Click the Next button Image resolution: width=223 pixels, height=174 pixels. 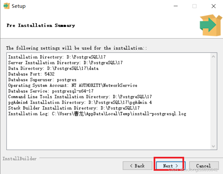point(170,166)
